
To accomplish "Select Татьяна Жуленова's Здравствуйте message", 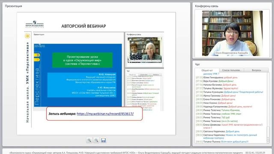I will [217, 89].
